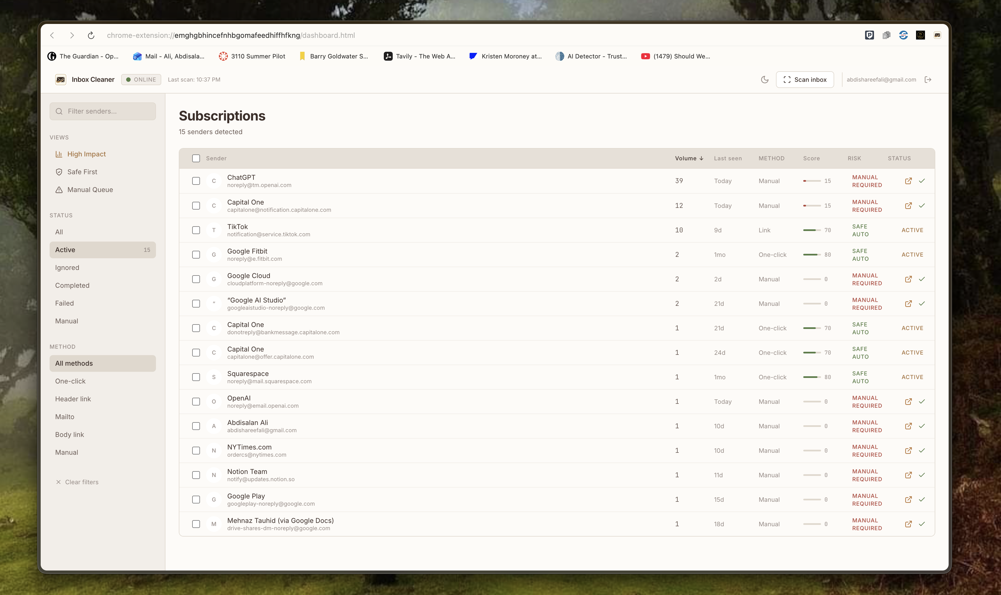This screenshot has width=1001, height=595.
Task: Click the Scan inbox button
Action: pyautogui.click(x=804, y=79)
